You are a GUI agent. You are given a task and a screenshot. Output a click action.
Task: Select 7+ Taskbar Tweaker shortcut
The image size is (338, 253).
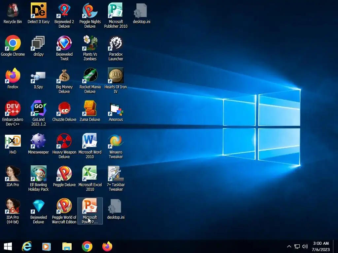(x=116, y=179)
